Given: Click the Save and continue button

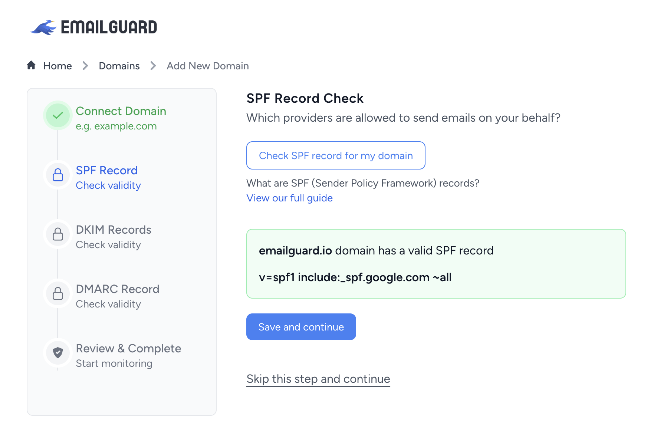Looking at the screenshot, I should tap(301, 327).
